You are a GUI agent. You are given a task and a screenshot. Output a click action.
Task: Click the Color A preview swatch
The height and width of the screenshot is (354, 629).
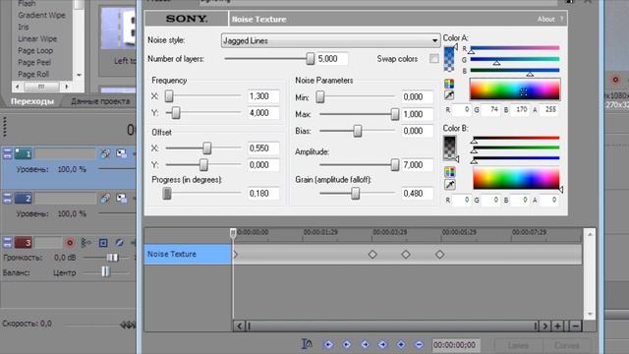(449, 59)
